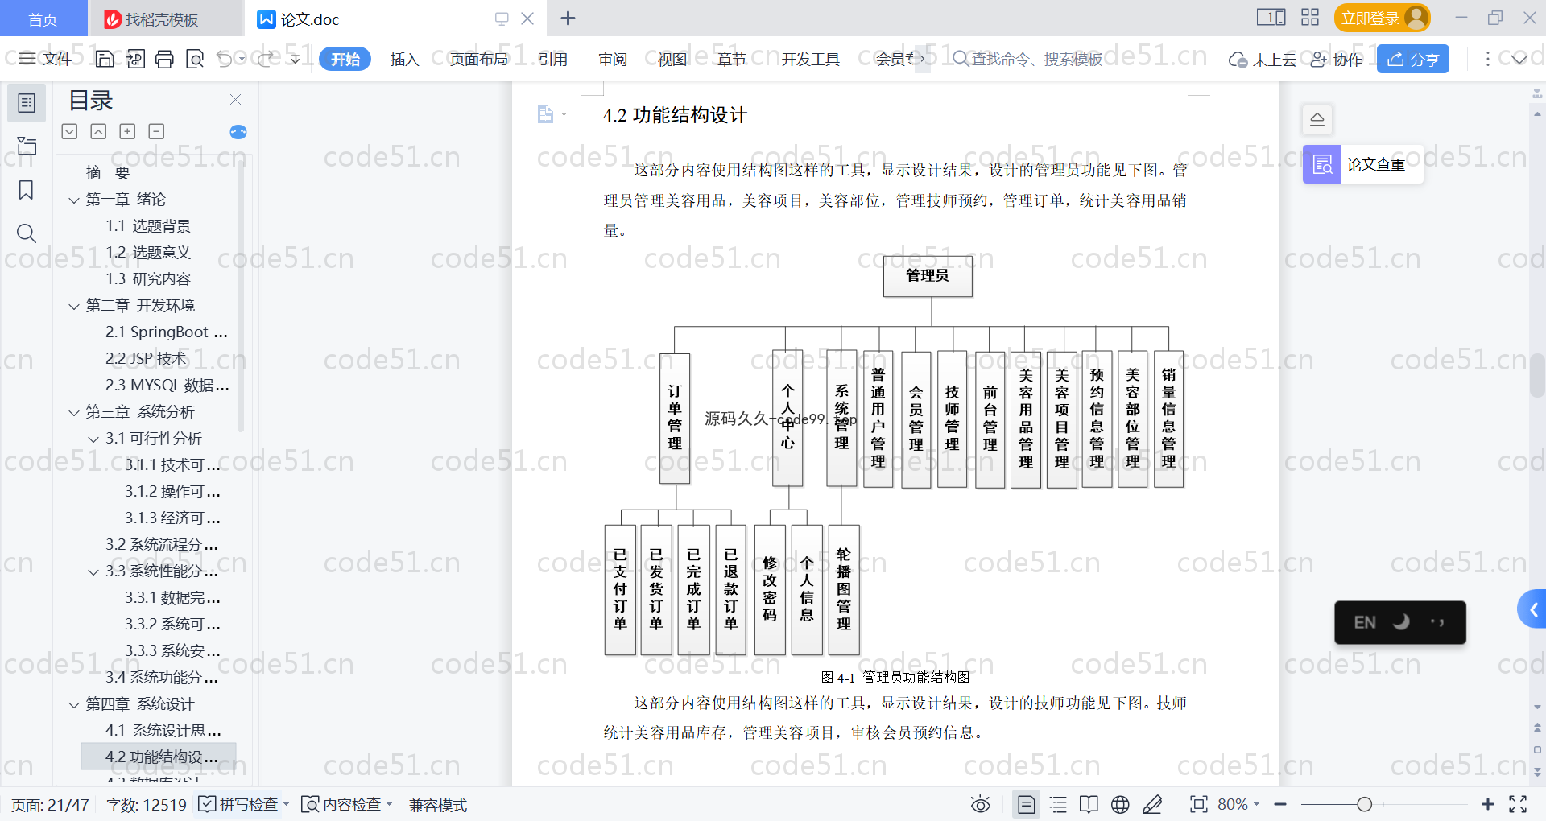Open the 80% zoom level dropdown
Viewport: 1546px width, 821px height.
pyautogui.click(x=1238, y=804)
